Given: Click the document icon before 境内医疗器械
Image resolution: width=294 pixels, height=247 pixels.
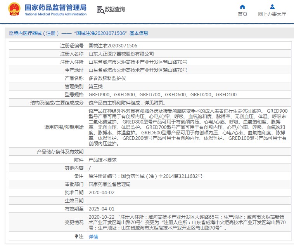Looking at the screenshot, I should pyautogui.click(x=11, y=33).
